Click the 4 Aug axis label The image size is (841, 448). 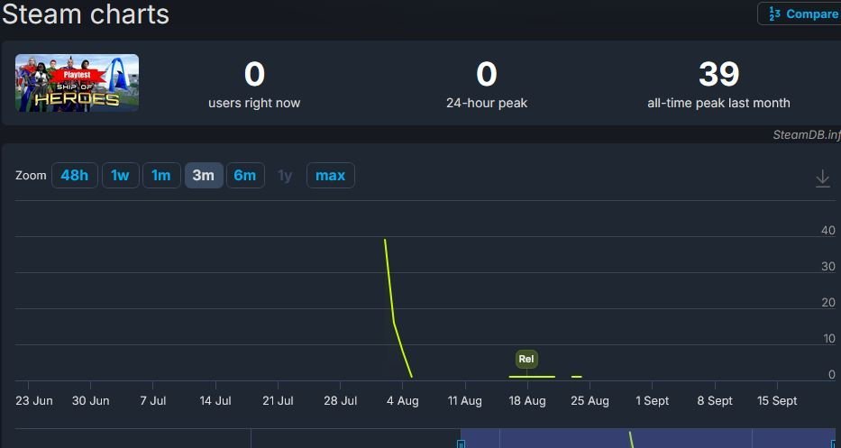tap(402, 401)
